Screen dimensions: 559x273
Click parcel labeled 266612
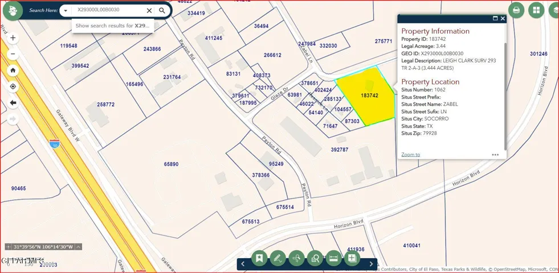[272, 55]
